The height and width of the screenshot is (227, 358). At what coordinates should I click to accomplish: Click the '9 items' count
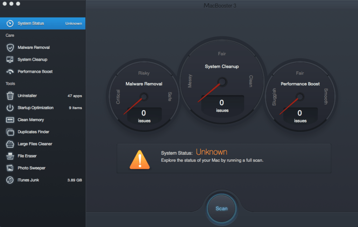click(76, 108)
